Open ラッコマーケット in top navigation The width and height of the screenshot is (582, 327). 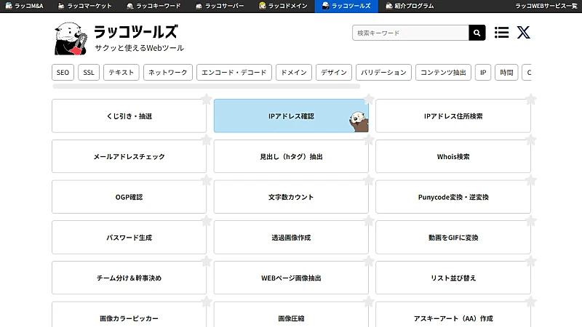[x=85, y=6]
